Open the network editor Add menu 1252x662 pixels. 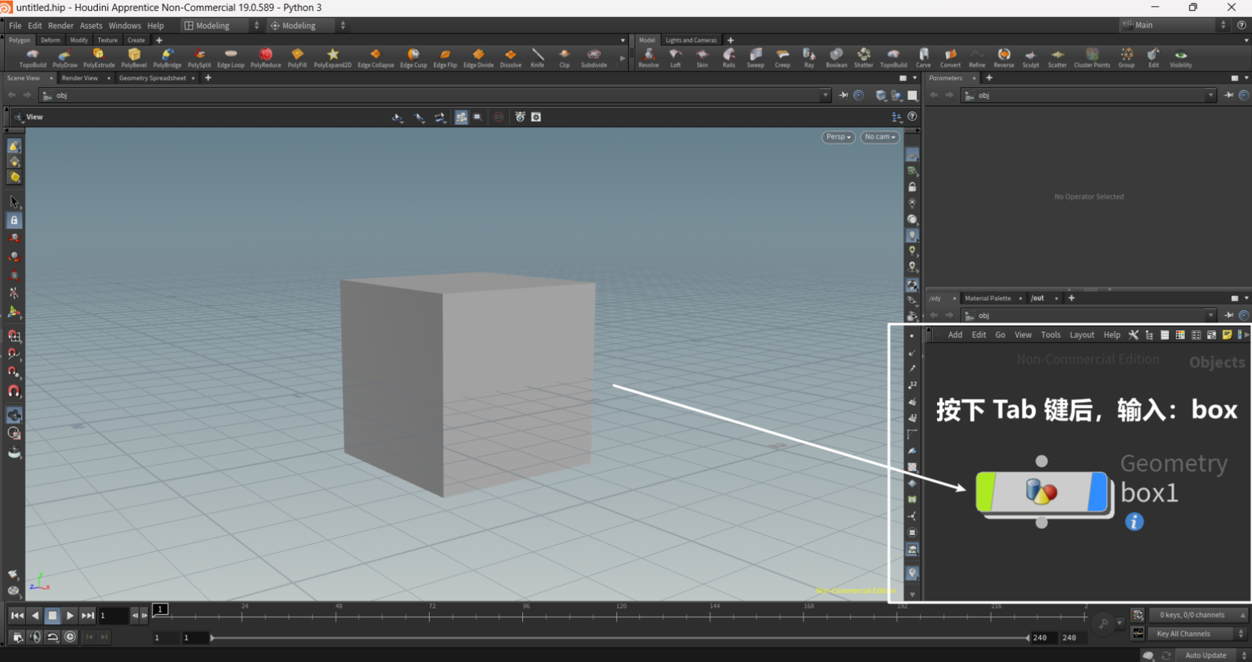tap(955, 335)
